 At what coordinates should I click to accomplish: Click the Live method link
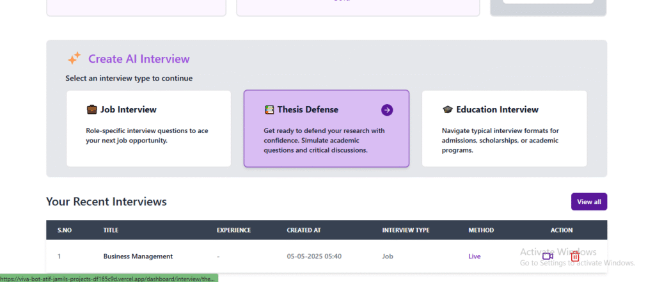pyautogui.click(x=474, y=256)
